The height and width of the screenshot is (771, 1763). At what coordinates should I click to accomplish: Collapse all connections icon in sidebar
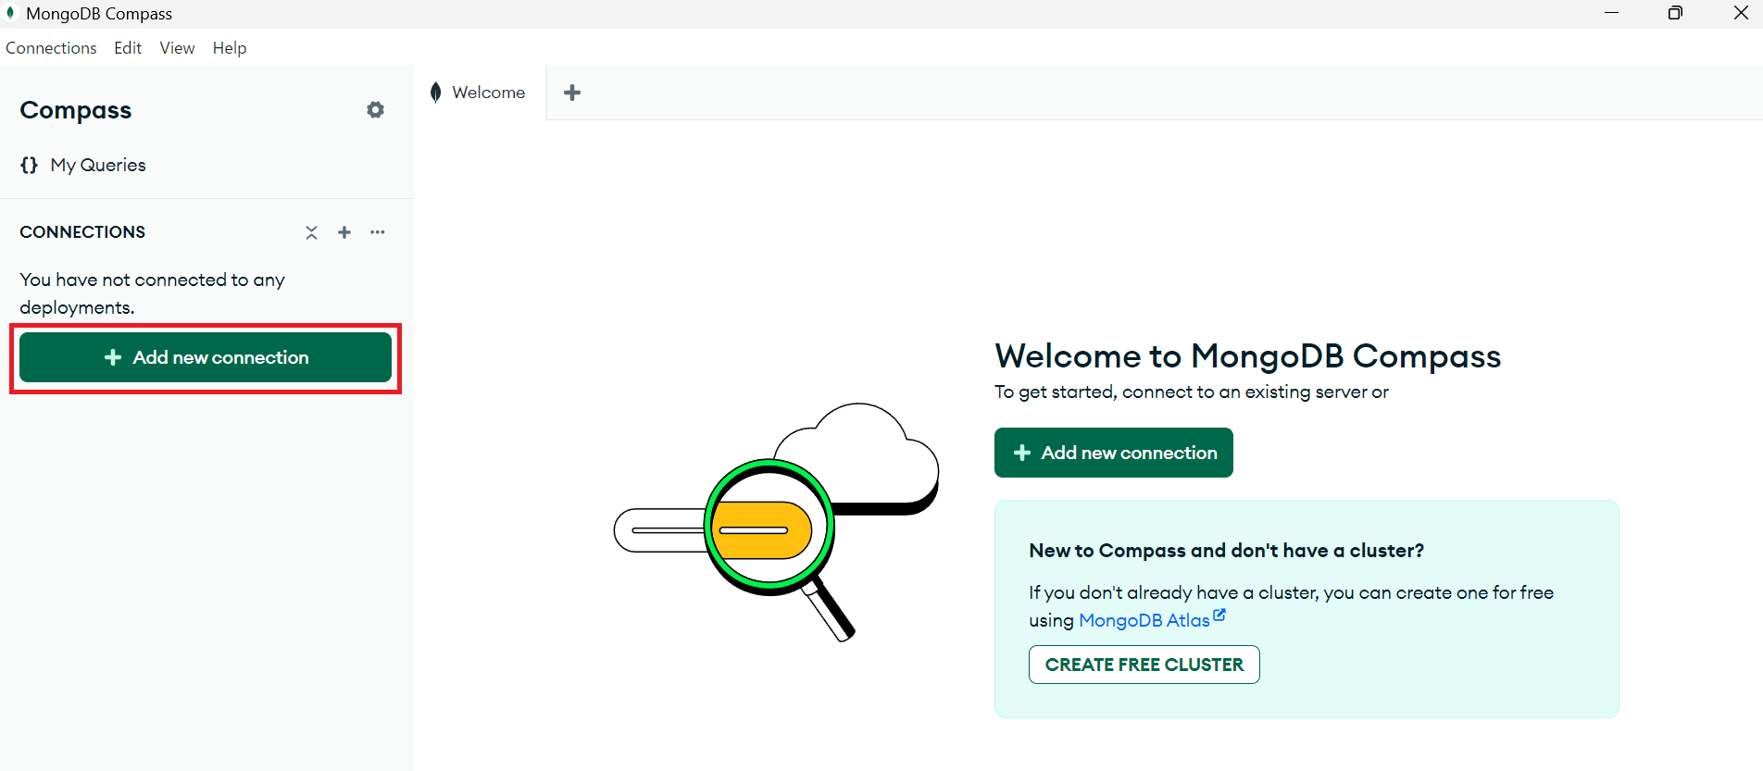pyautogui.click(x=311, y=232)
